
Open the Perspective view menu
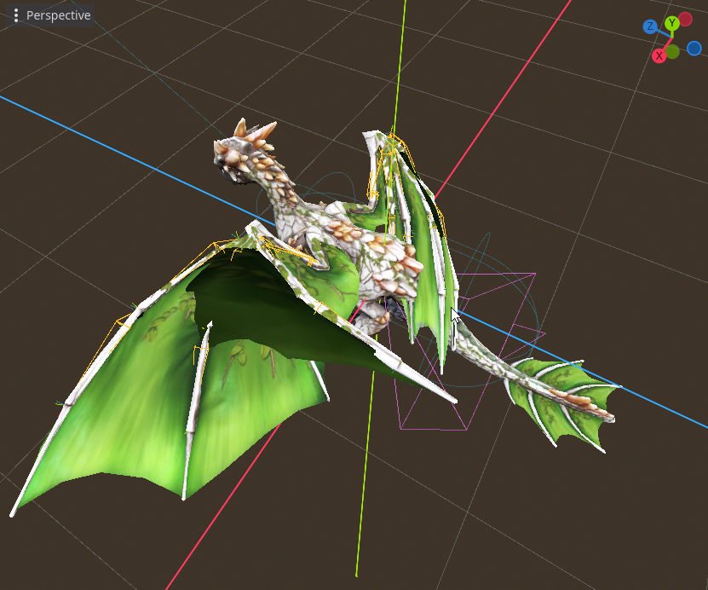point(50,15)
